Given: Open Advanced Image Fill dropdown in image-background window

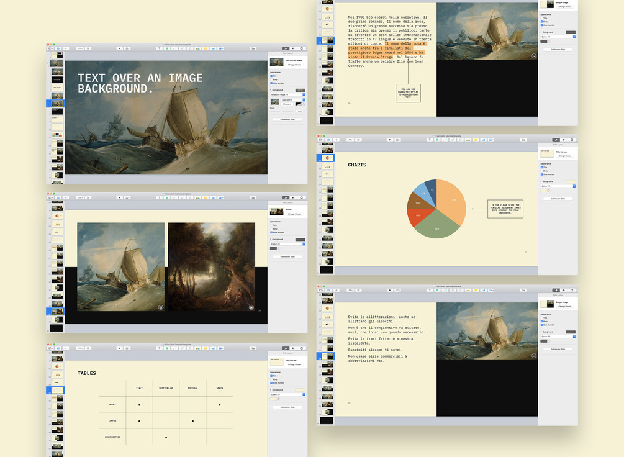Looking at the screenshot, I should pos(287,95).
